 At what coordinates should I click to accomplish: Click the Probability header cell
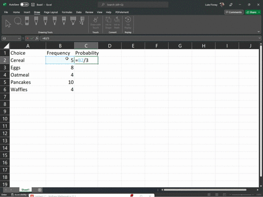coord(86,53)
